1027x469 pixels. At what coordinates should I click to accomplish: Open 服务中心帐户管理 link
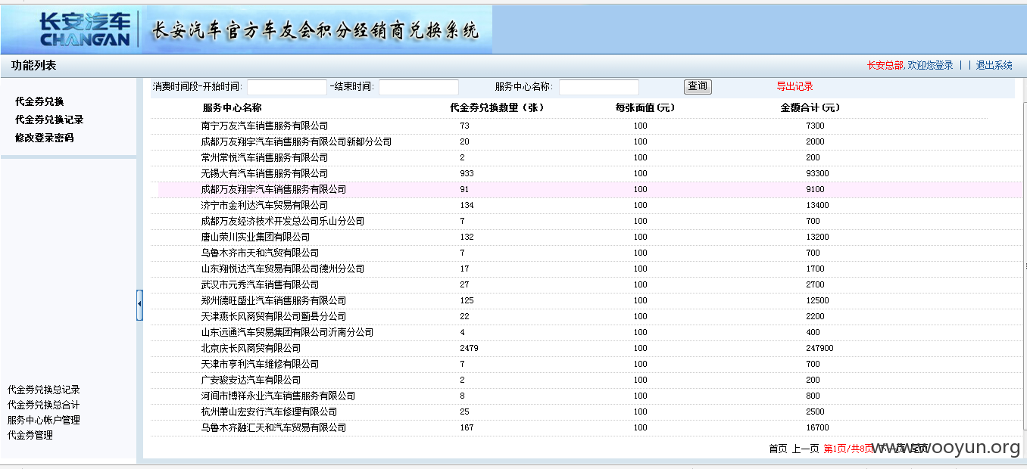click(x=43, y=420)
